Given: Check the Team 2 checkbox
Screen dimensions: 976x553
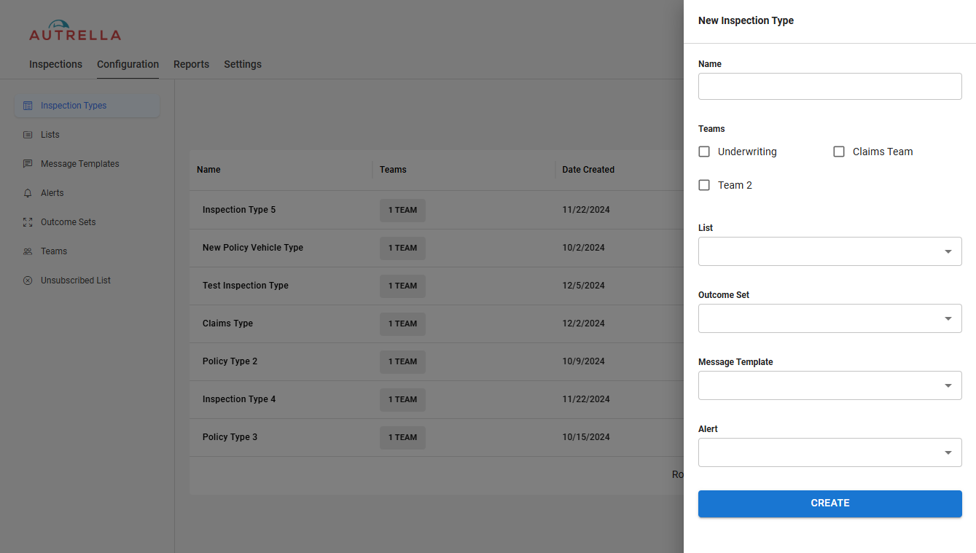Looking at the screenshot, I should 704,185.
